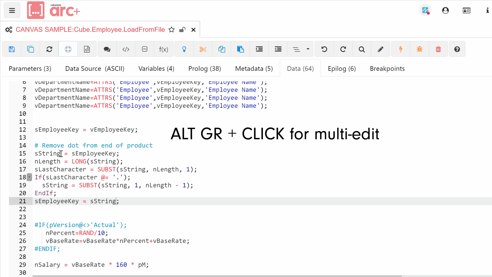Open the Breakpoints tab
The image size is (492, 277).
click(387, 68)
